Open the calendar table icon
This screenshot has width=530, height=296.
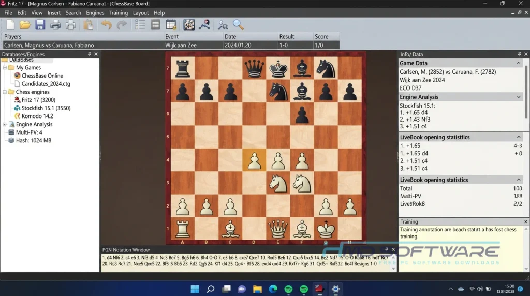click(171, 25)
